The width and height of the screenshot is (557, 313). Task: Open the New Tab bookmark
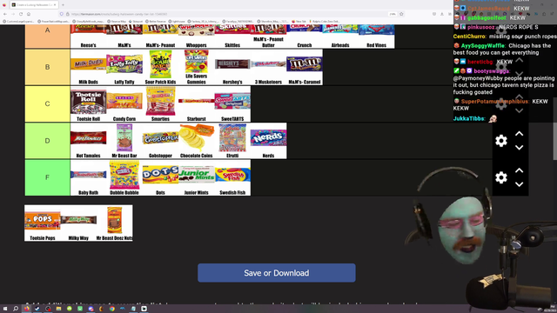(x=299, y=21)
